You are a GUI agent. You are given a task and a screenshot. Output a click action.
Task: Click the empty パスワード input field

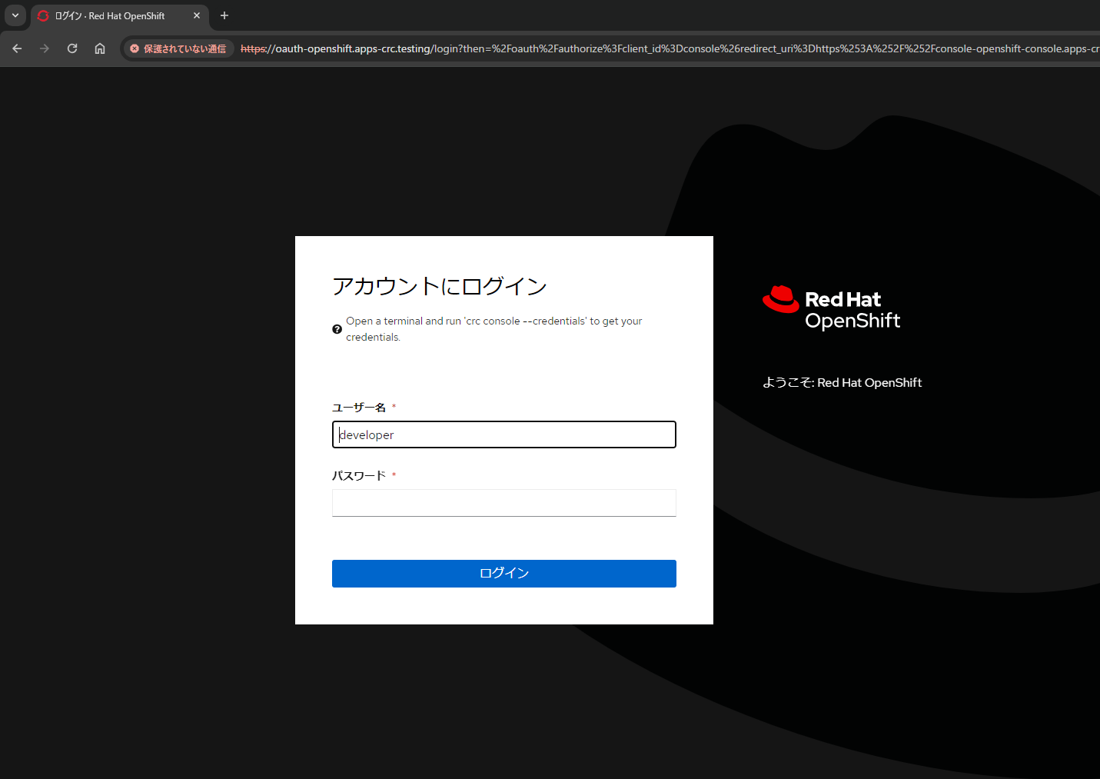[x=503, y=503]
